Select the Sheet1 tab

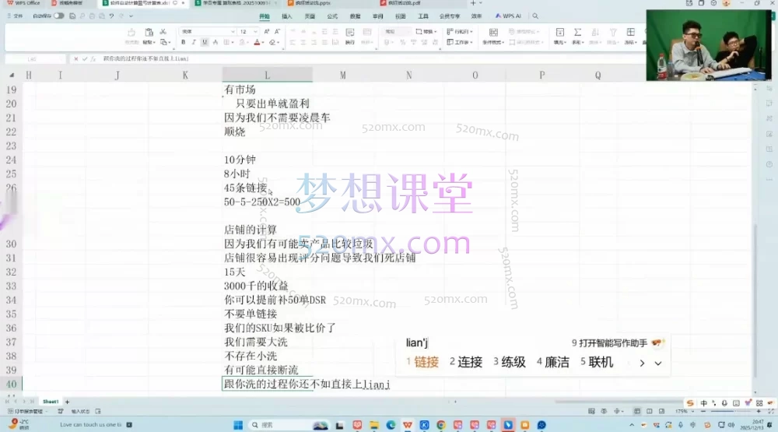[x=51, y=401]
